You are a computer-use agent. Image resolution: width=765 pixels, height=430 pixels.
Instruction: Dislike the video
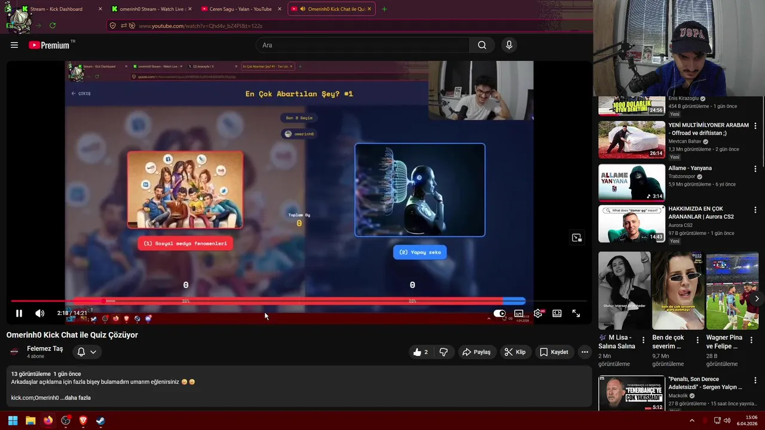click(443, 352)
